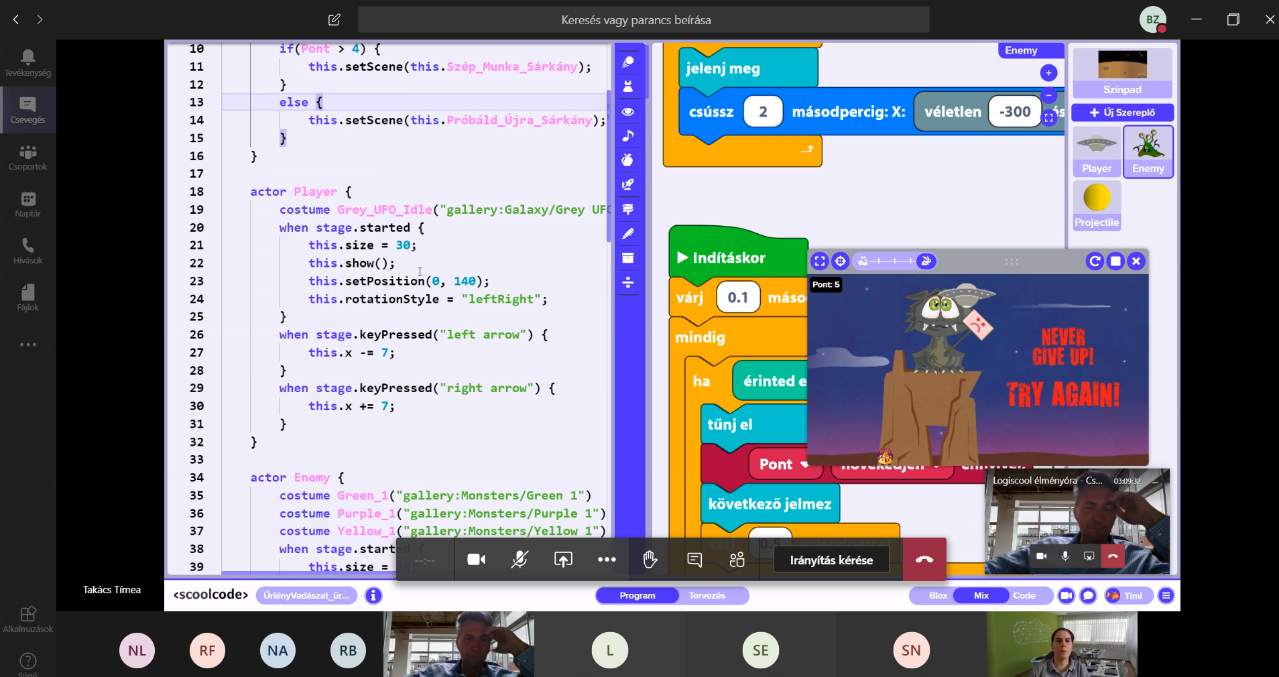Open the Naptár calendar in sidebar
Image resolution: width=1279 pixels, height=677 pixels.
[27, 204]
